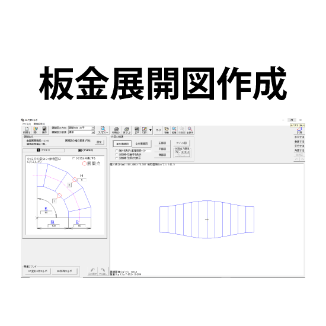The width and height of the screenshot is (326, 326).
Task: Click the Save (保存) floppy disk icon
Action: [x=44, y=130]
